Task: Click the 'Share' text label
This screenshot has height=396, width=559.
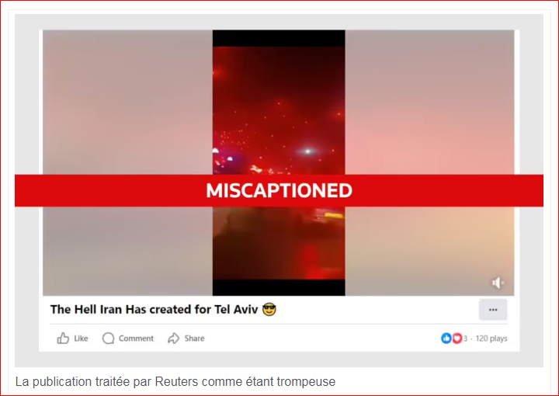Action: (x=194, y=339)
